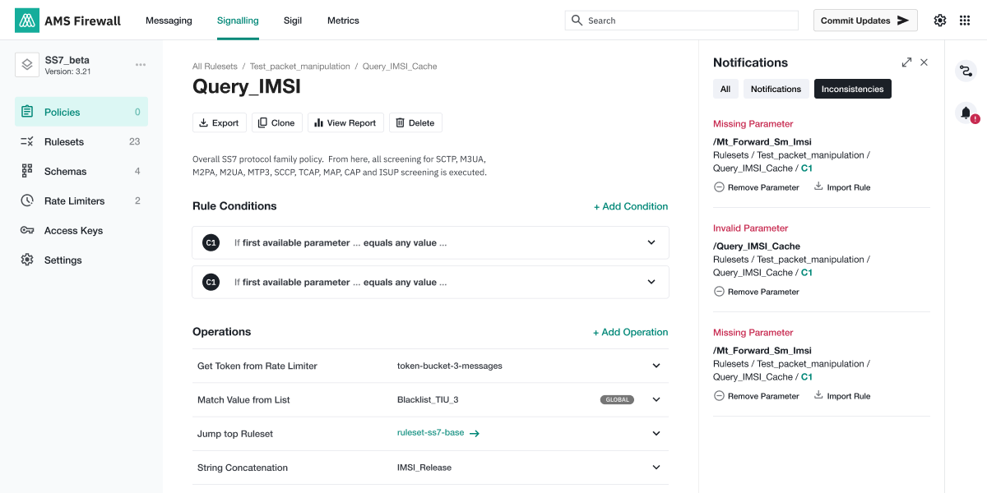987x493 pixels.
Task: Click the first Remove Parameter minus icon
Action: 719,187
